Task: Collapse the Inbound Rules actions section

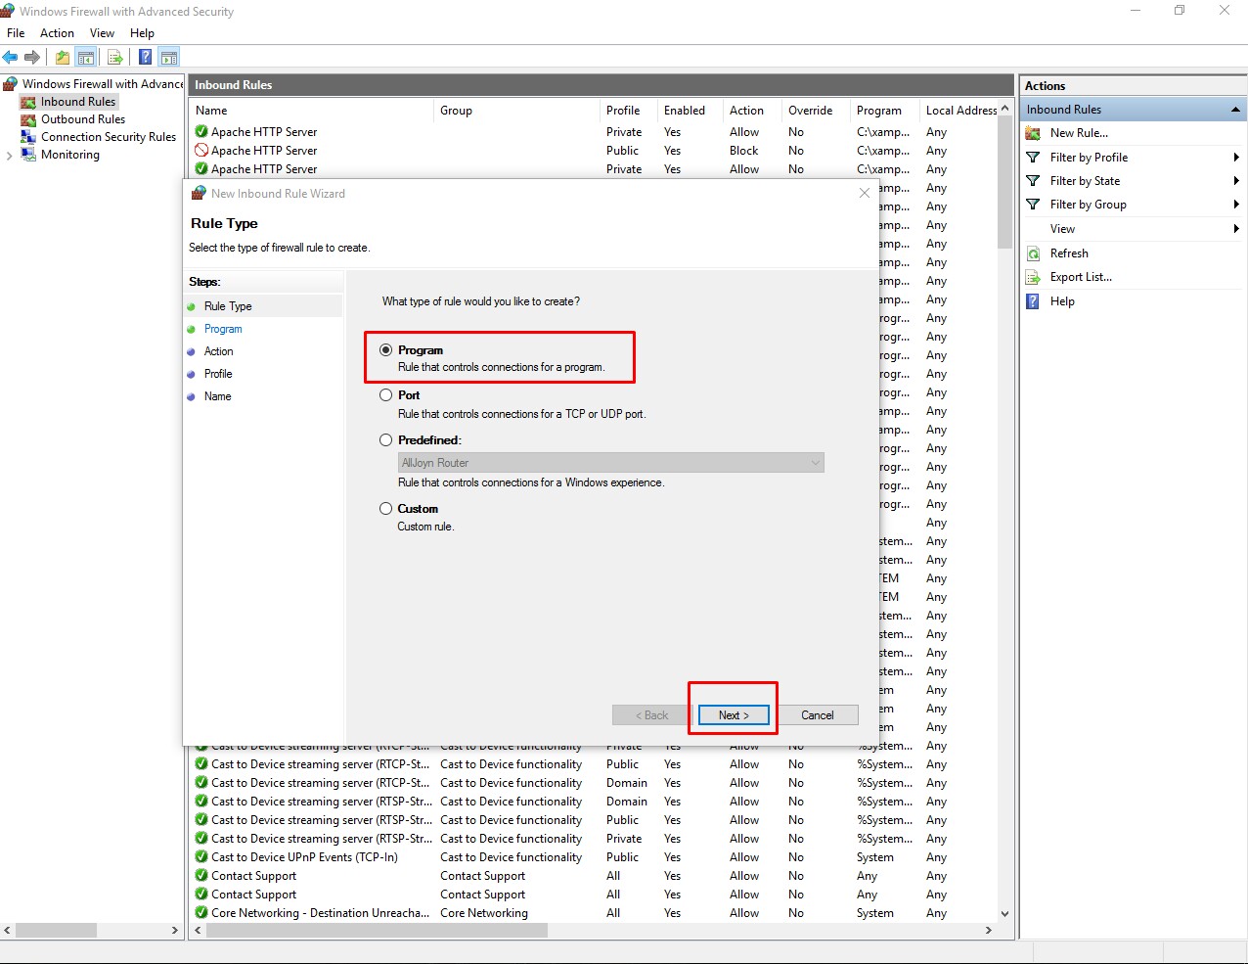Action: pyautogui.click(x=1235, y=110)
